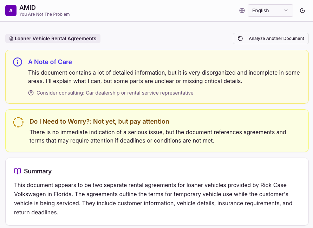Click the person icon next to Consider consulting
This screenshot has width=313, height=228.
(x=31, y=93)
